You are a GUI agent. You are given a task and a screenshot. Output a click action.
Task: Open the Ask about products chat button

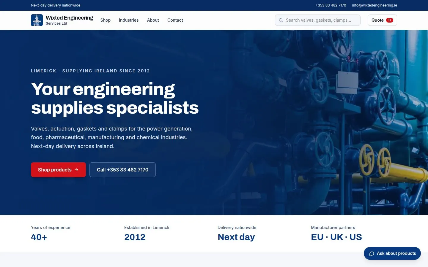pyautogui.click(x=392, y=253)
